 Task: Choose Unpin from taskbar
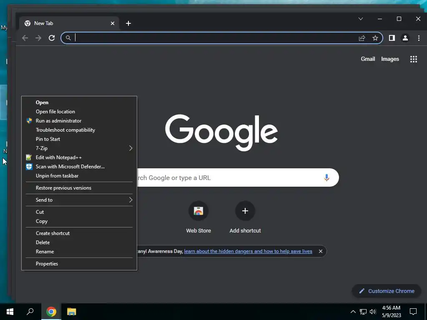click(x=79, y=176)
